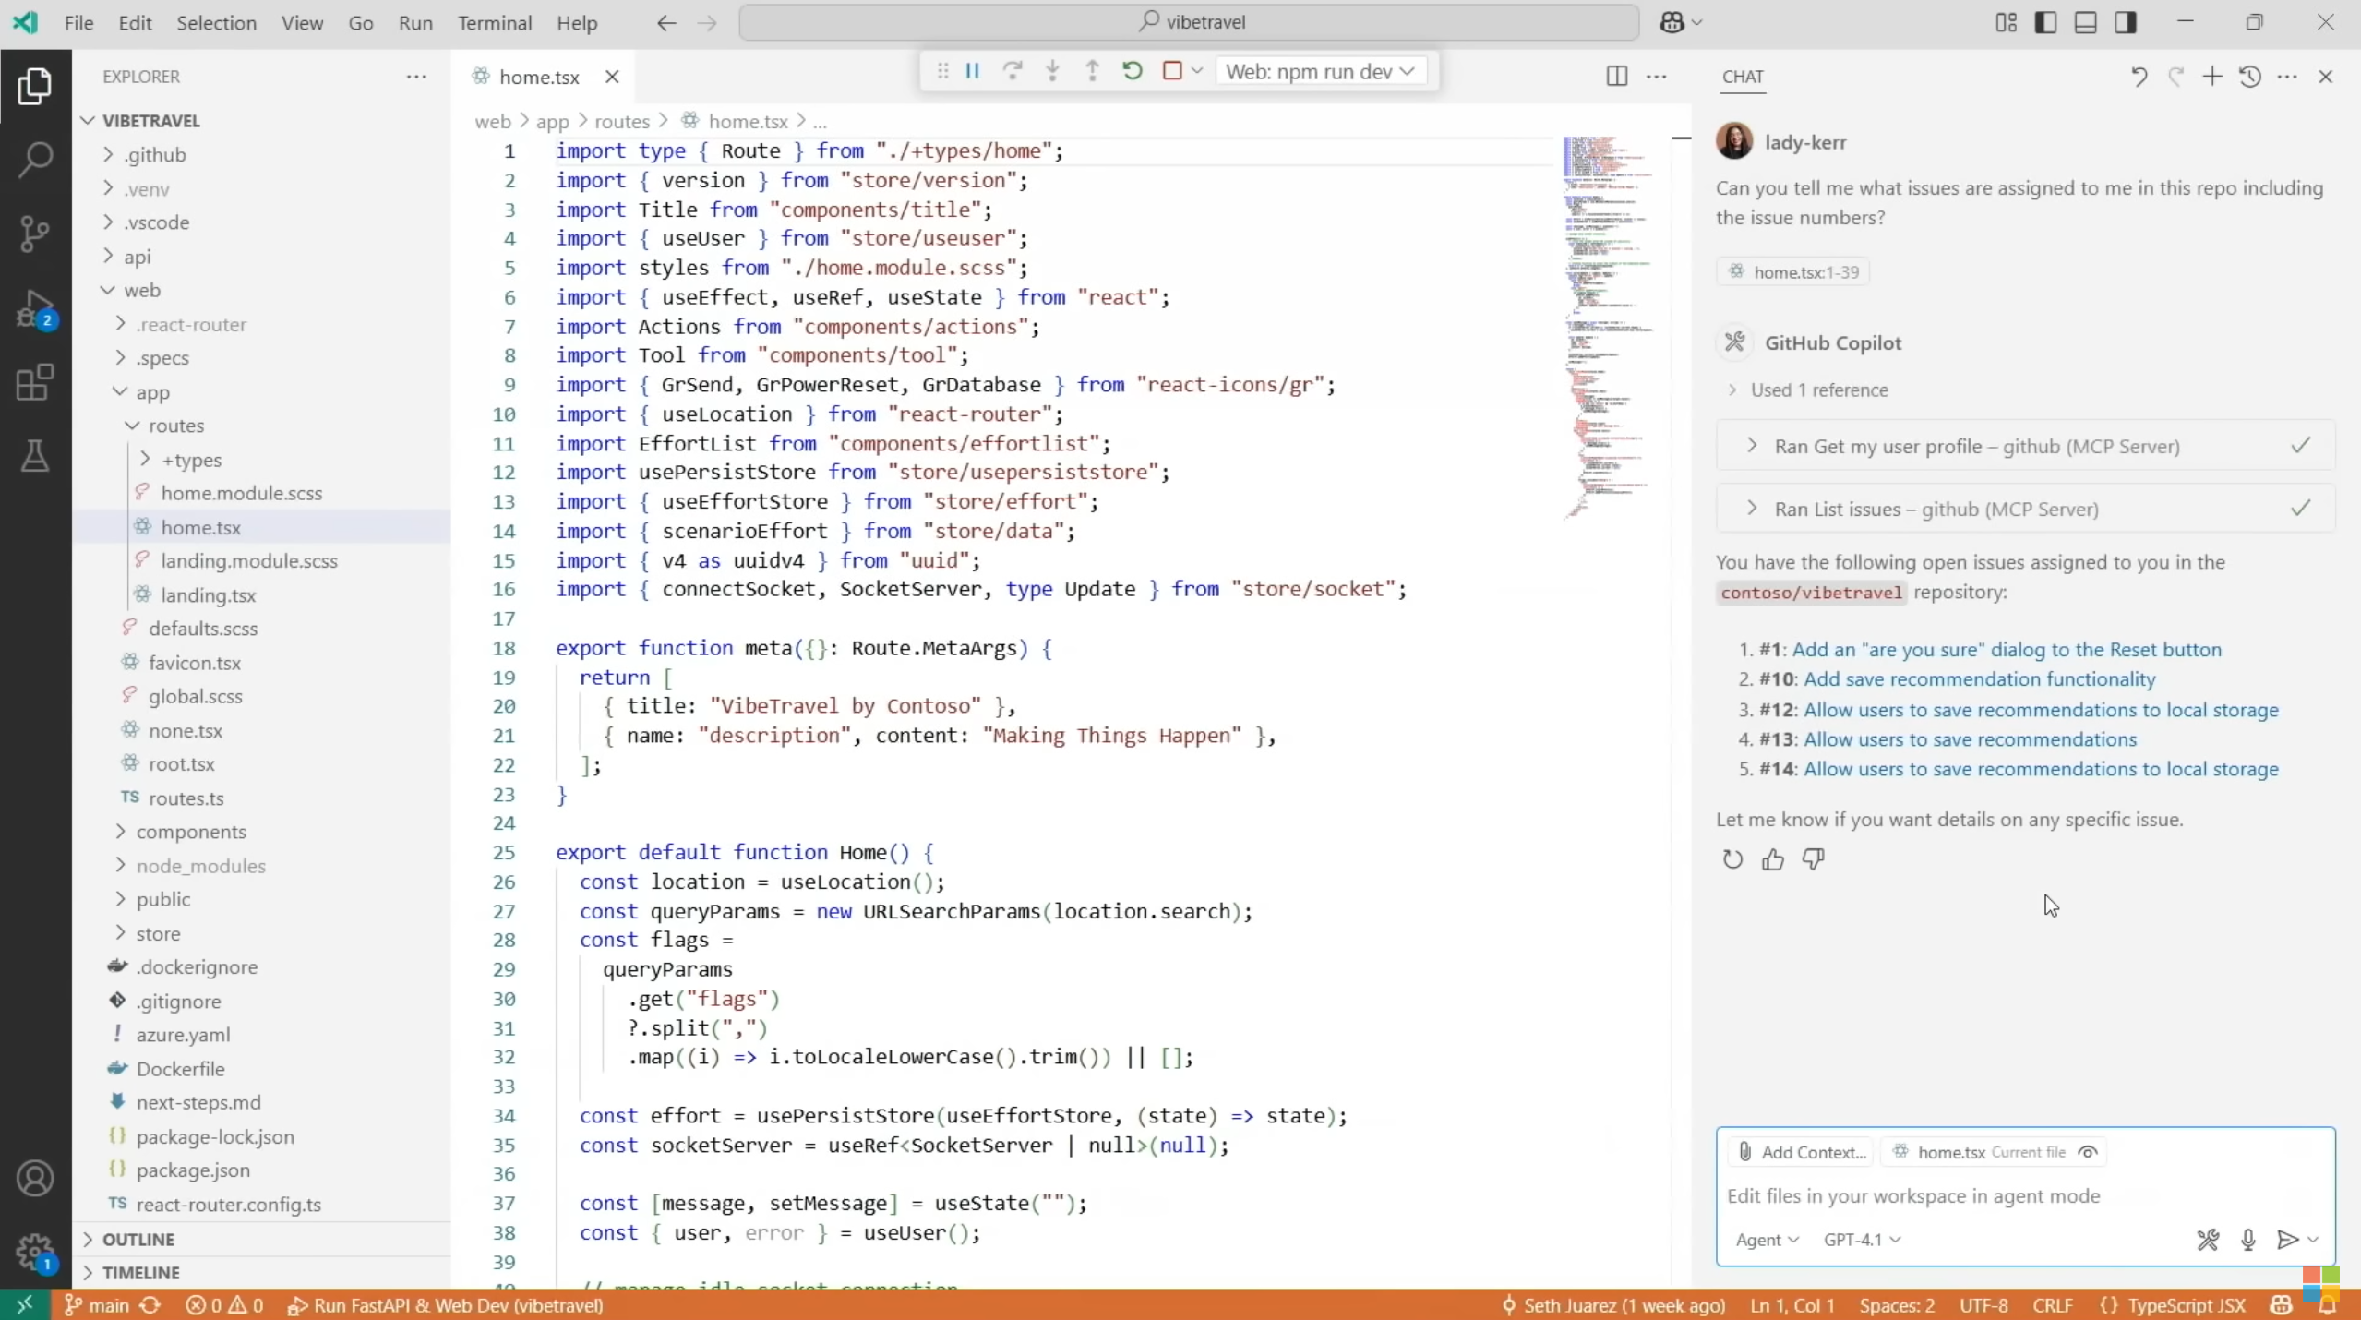This screenshot has height=1320, width=2361.
Task: Select the home.tsx editor tab
Action: 539,77
